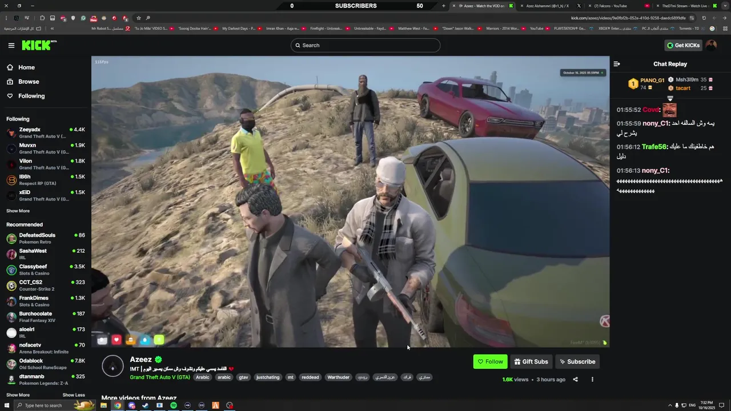Image resolution: width=731 pixels, height=411 pixels.
Task: Open Muvxn followed channel
Action: coord(46,148)
